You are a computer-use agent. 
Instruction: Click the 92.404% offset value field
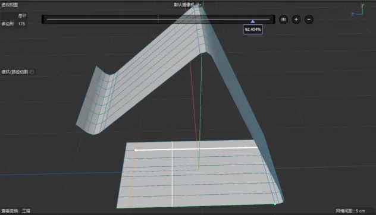tap(253, 30)
